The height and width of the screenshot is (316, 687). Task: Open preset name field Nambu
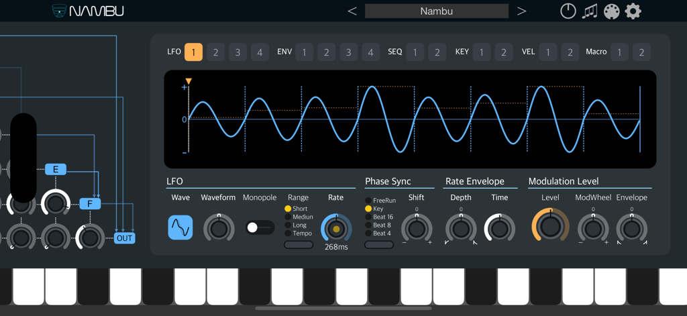pos(436,11)
